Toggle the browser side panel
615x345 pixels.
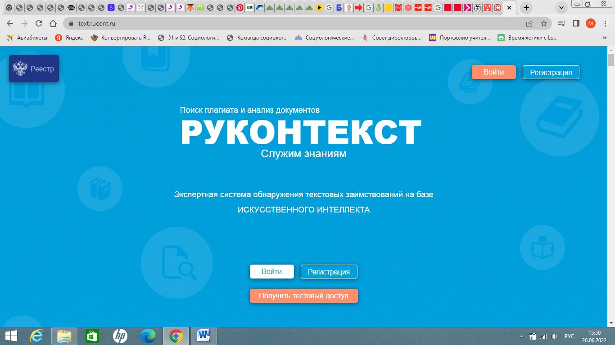click(576, 23)
